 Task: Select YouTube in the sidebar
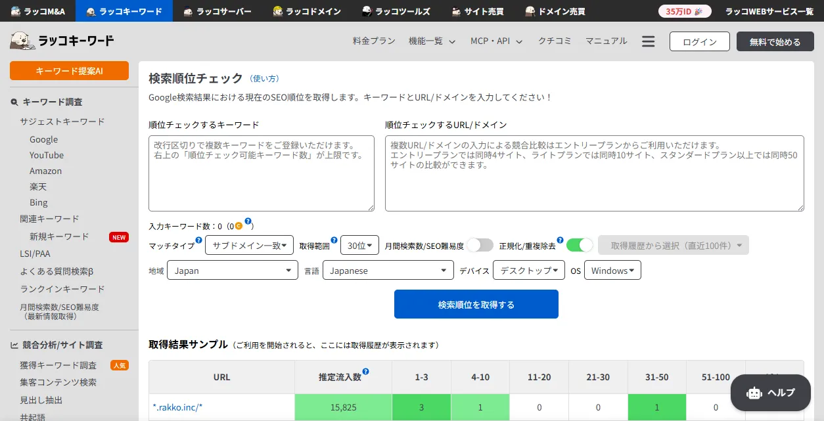[x=47, y=155]
